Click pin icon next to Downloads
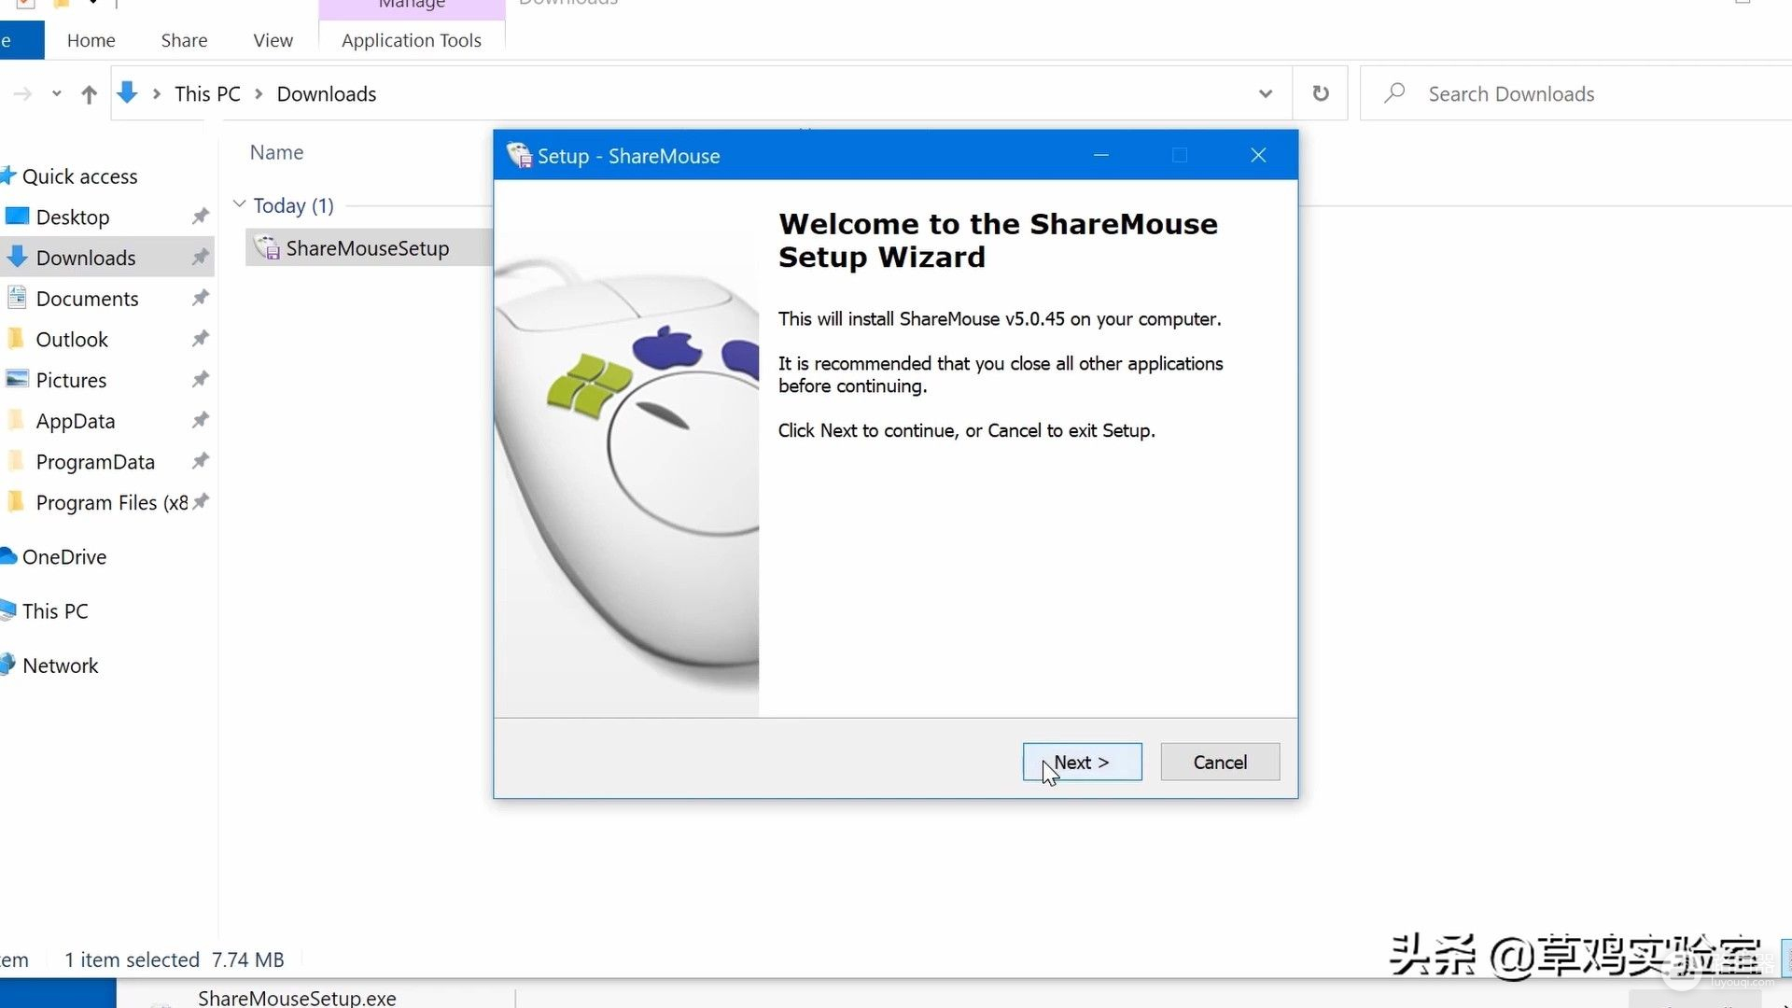Viewport: 1792px width, 1008px height. (x=200, y=258)
